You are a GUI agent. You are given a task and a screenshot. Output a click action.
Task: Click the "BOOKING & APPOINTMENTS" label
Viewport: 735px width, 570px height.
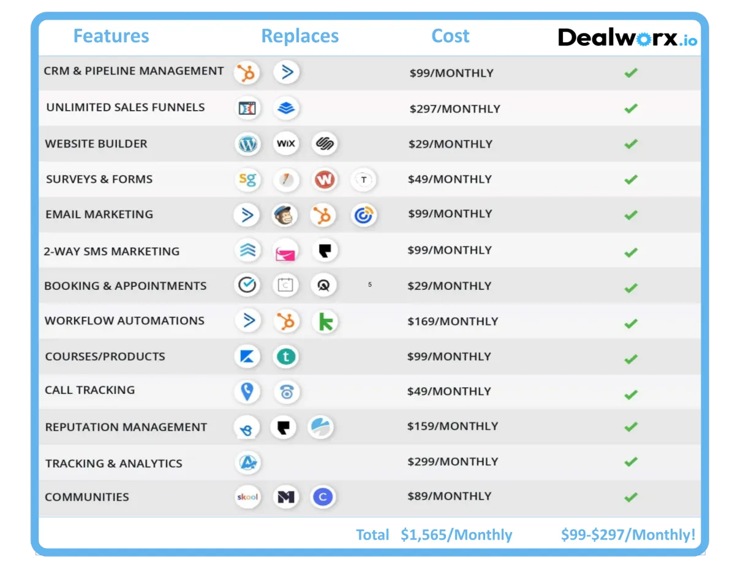126,286
